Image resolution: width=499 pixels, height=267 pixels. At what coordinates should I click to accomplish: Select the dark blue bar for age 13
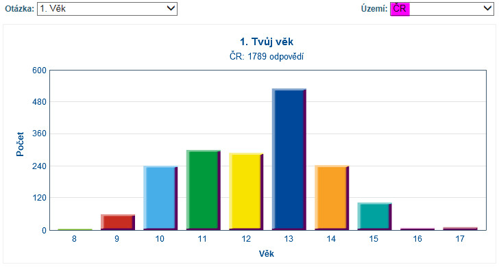(x=289, y=160)
